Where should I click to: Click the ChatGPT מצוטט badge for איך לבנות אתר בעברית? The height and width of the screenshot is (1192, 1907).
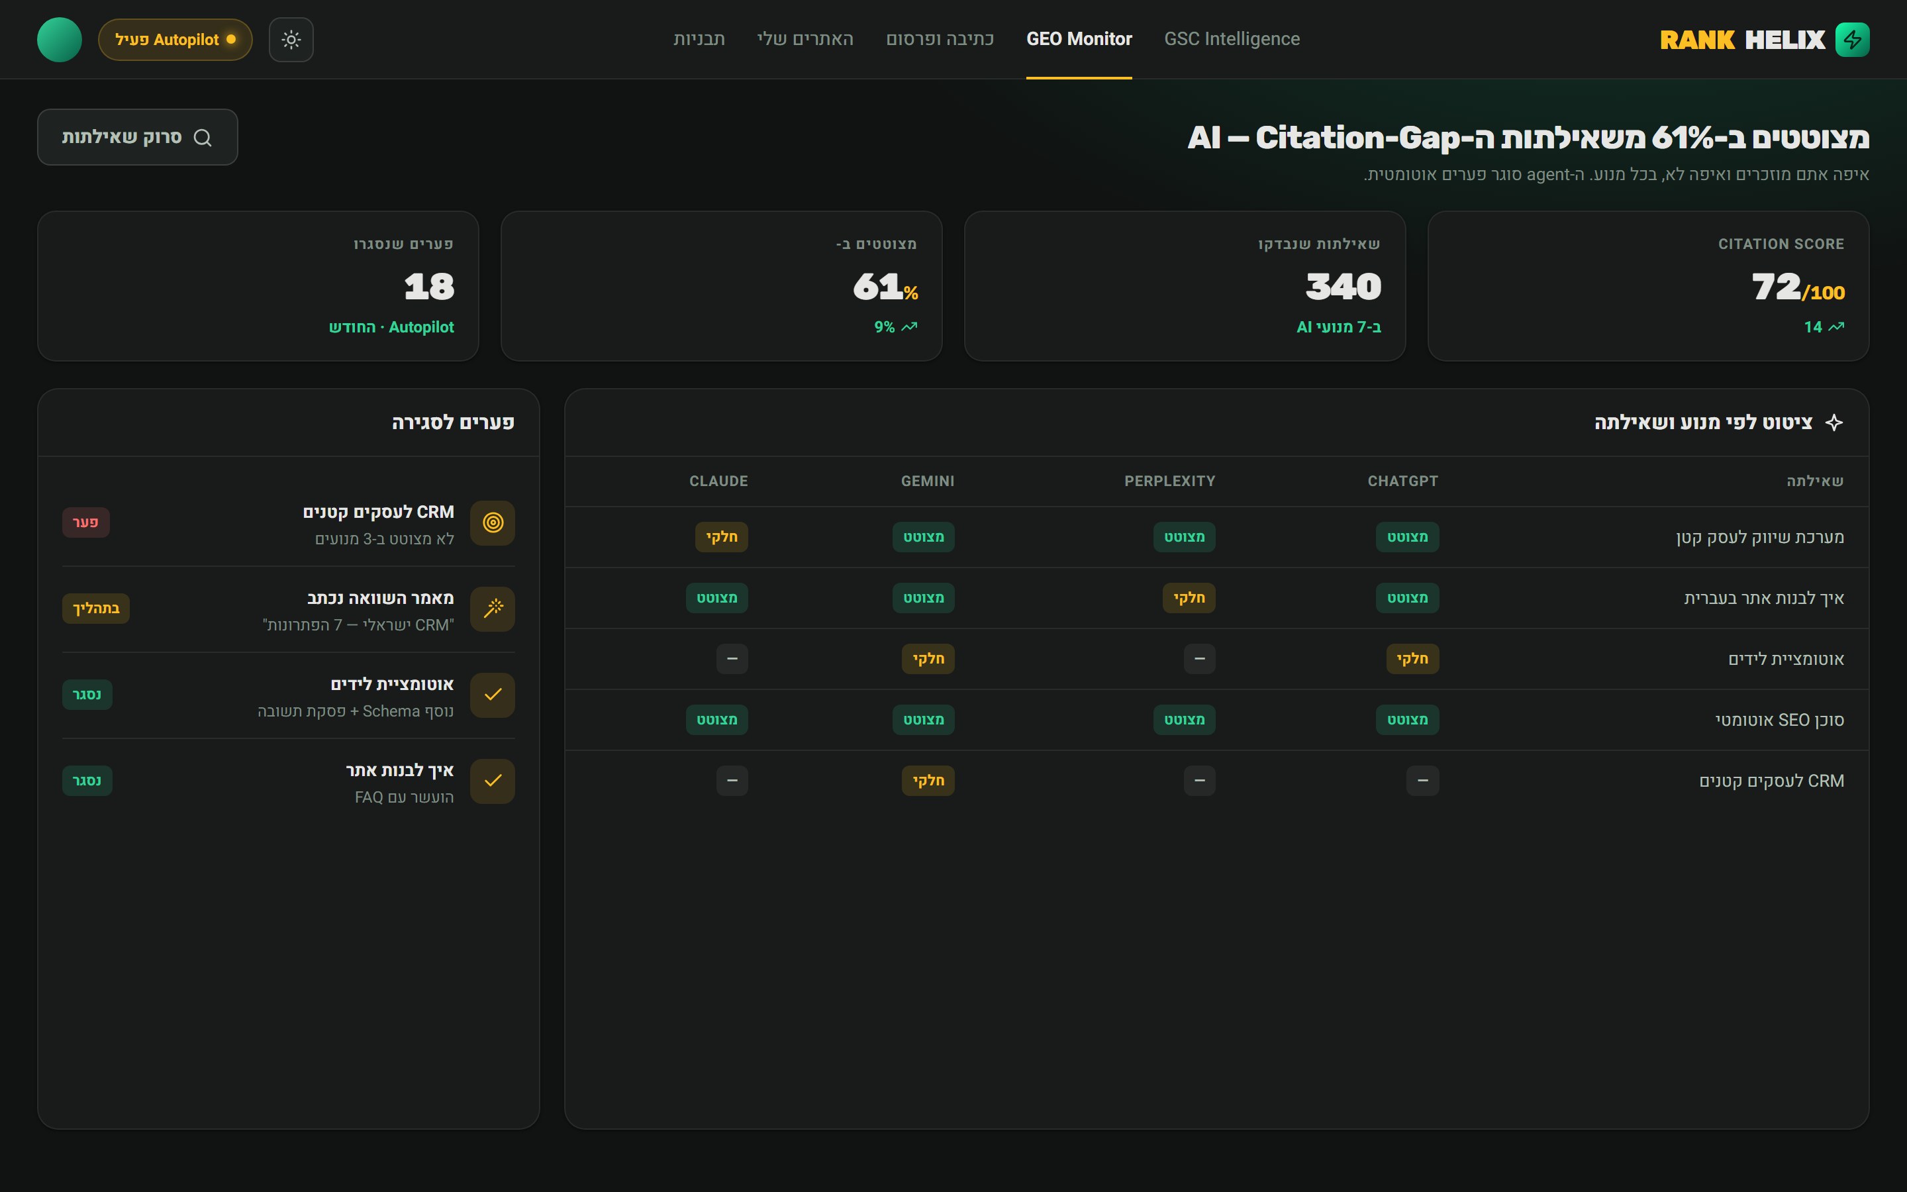tap(1407, 597)
